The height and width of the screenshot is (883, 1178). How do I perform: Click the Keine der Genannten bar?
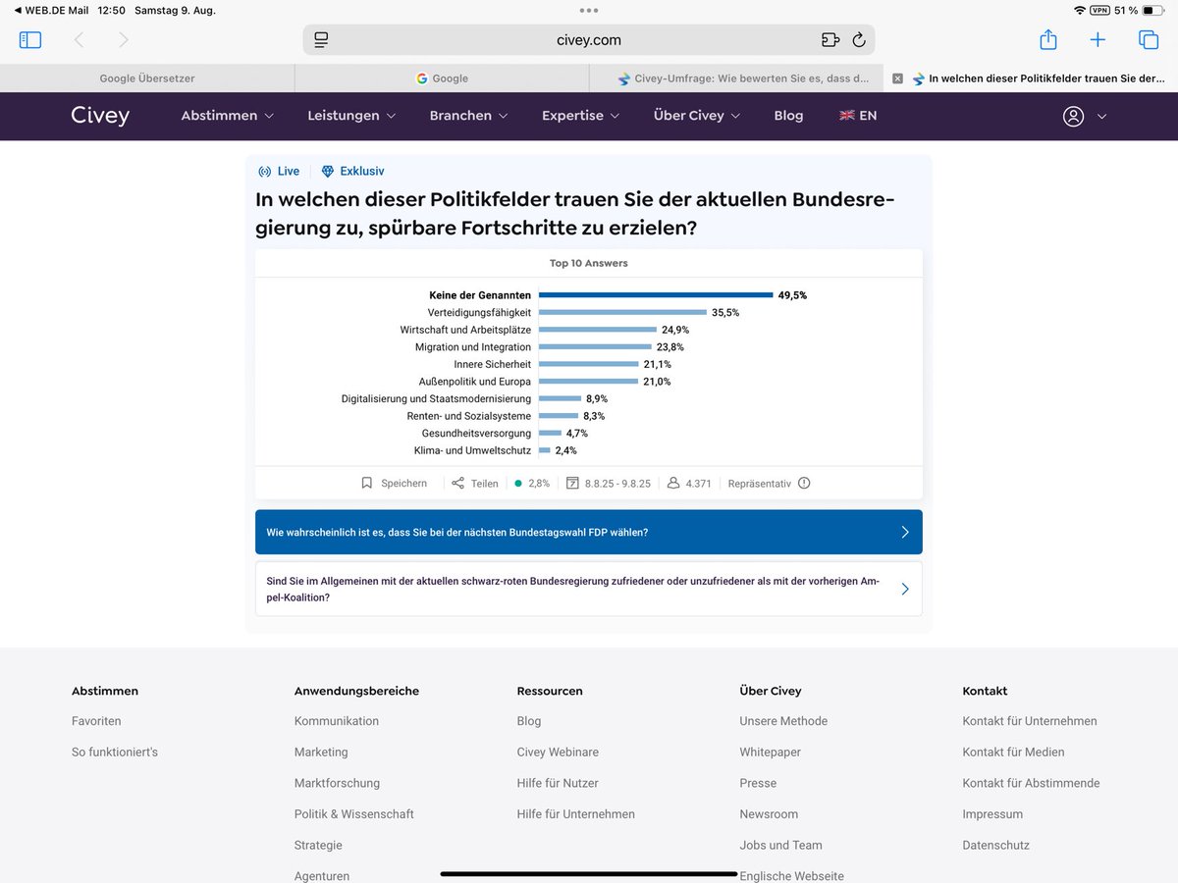pos(656,295)
